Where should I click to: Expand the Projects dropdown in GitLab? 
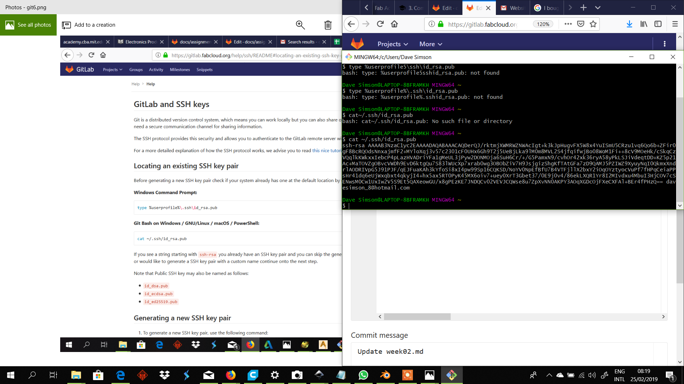click(393, 44)
